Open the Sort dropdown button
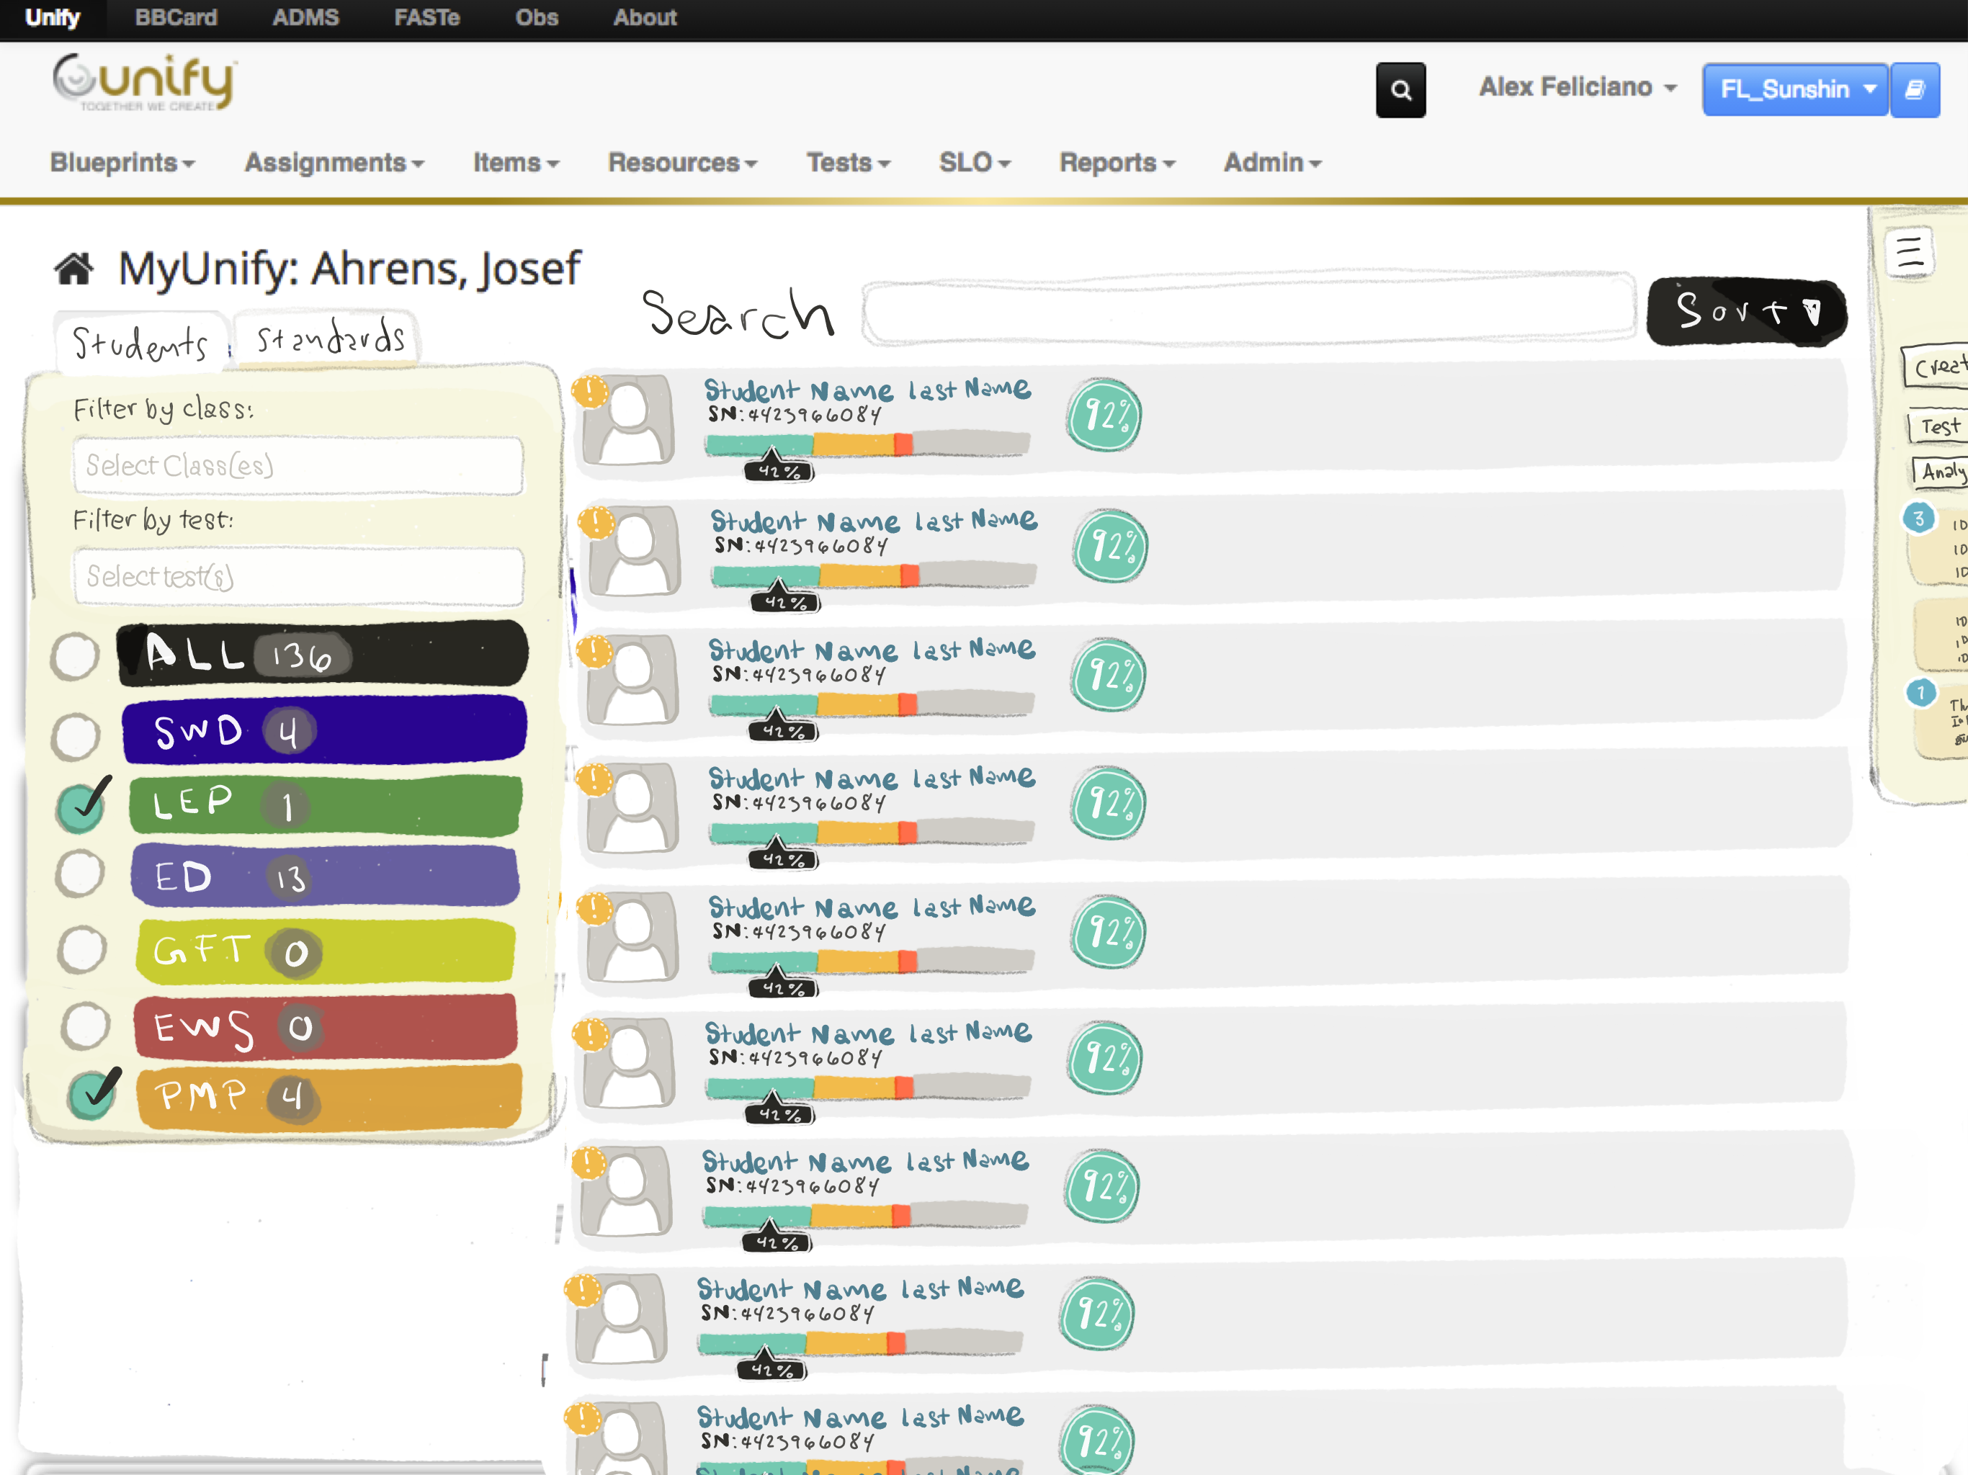The height and width of the screenshot is (1475, 1968). 1746,313
